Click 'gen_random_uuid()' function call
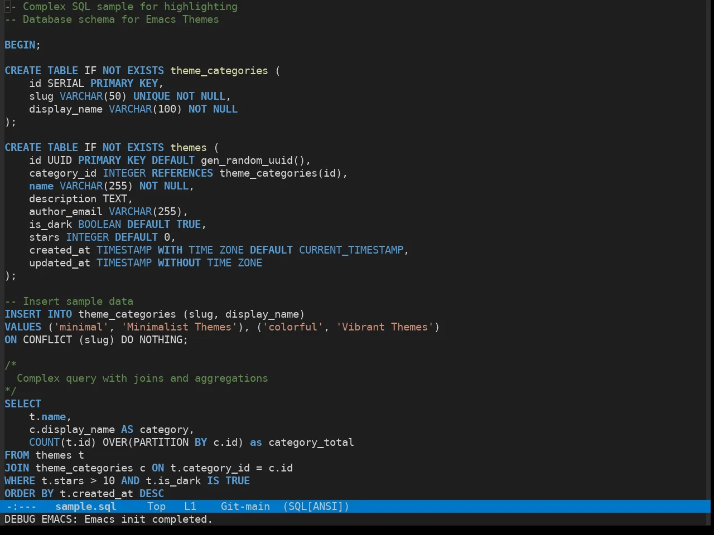This screenshot has width=714, height=535. pos(253,160)
